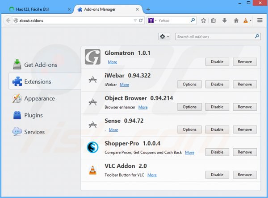Maximize the Firefox window
This screenshot has width=268, height=198.
coord(248,3)
